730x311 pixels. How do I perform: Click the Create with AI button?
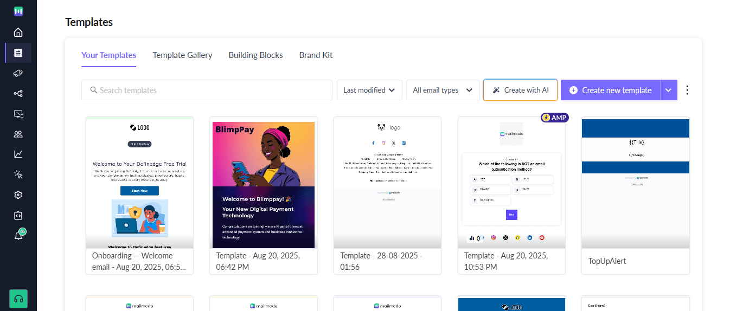521,90
